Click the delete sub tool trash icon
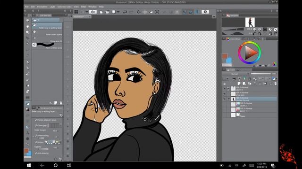Viewport: 302px width, 169px height. pyautogui.click(x=61, y=103)
